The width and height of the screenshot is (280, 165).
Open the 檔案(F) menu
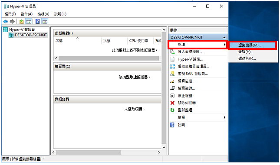pos(10,14)
